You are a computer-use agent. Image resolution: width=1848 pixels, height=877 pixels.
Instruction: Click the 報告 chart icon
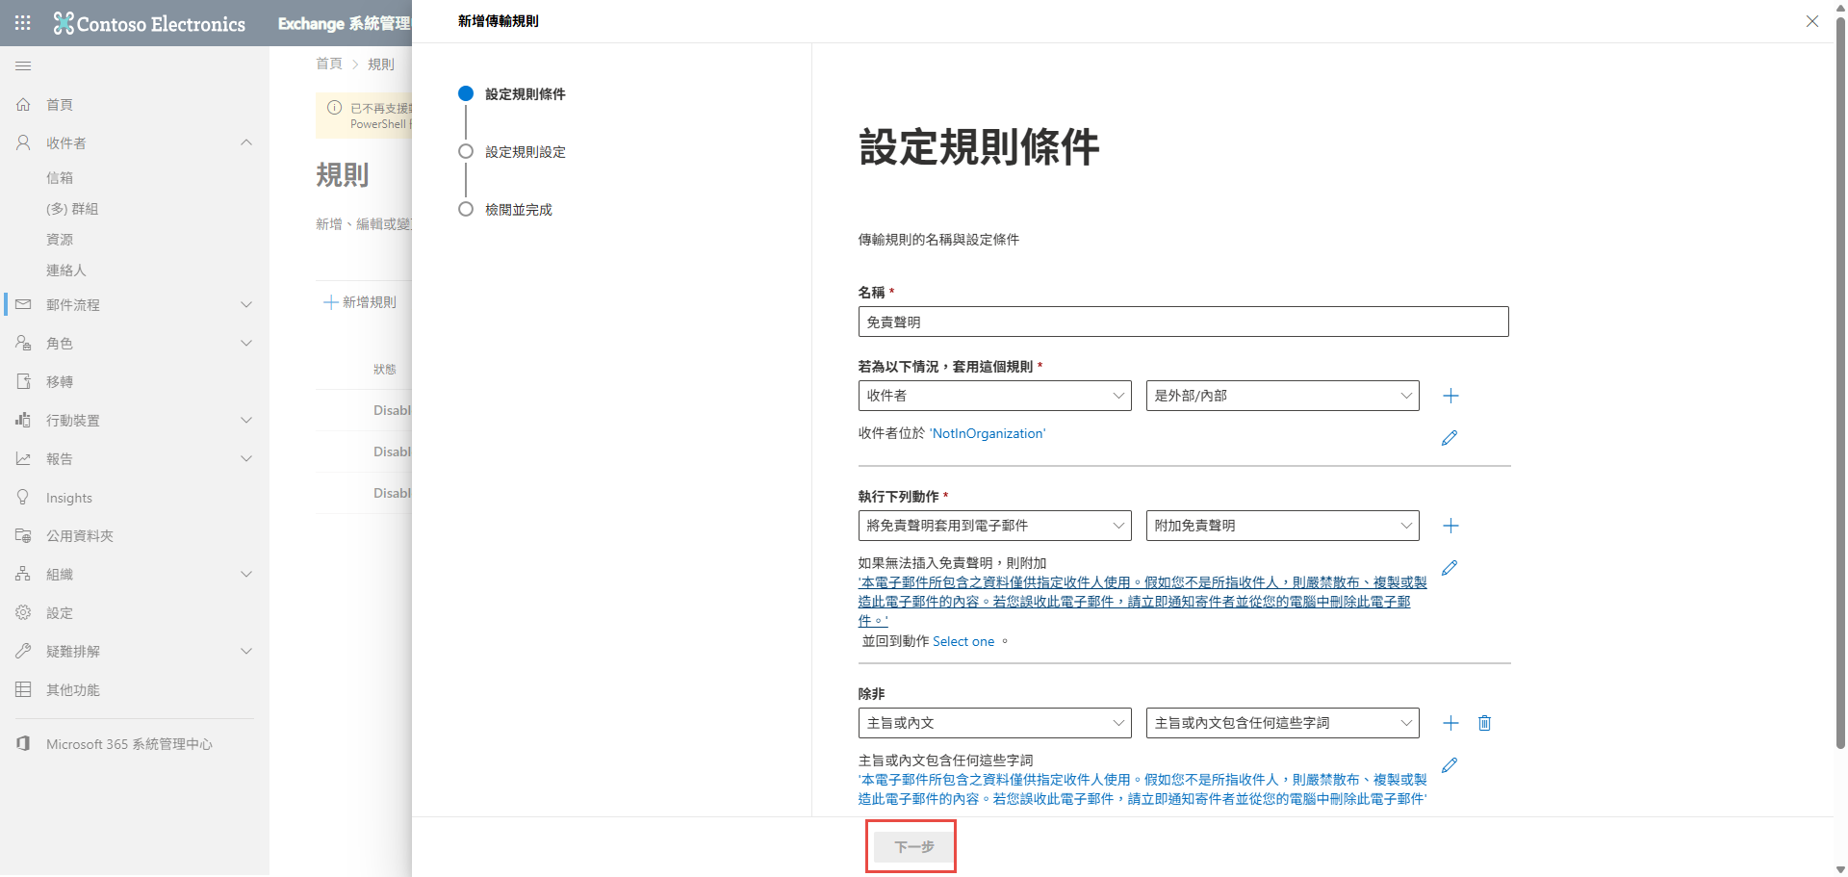23,458
